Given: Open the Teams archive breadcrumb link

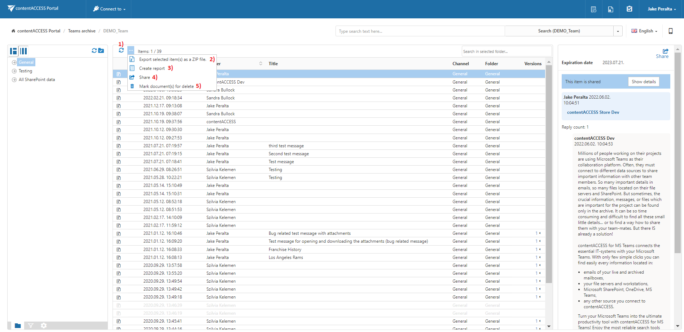Looking at the screenshot, I should pyautogui.click(x=82, y=31).
